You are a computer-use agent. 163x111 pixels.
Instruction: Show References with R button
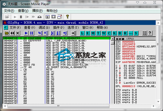[125, 33]
